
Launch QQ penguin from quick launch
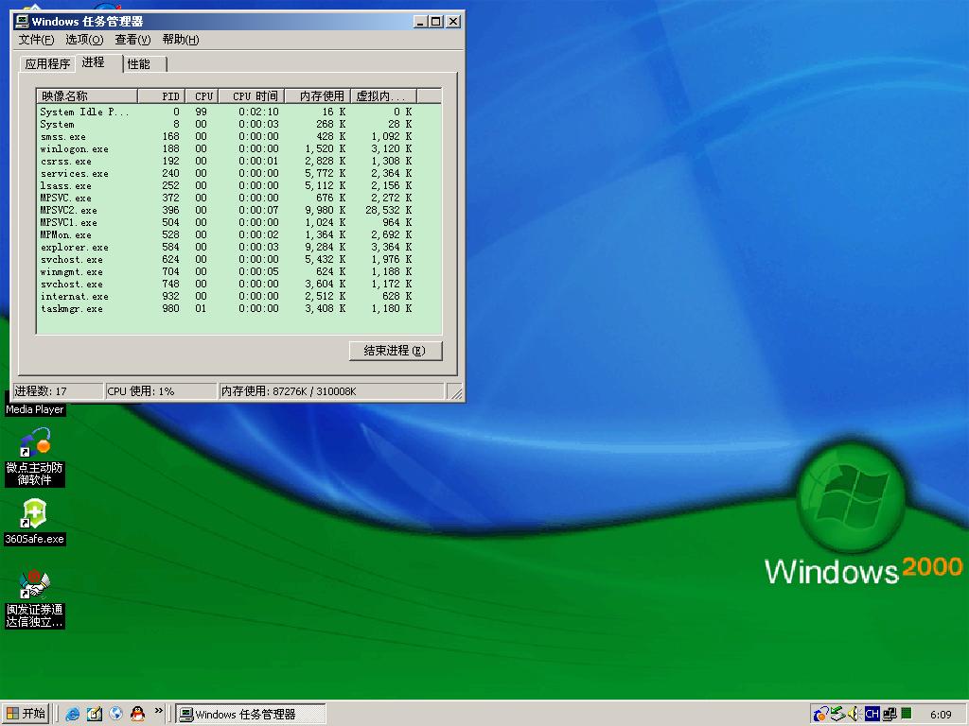(137, 714)
